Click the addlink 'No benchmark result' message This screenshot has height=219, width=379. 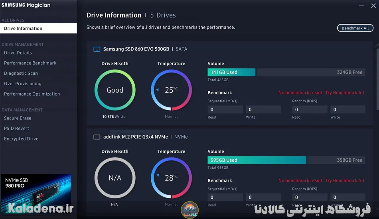pyautogui.click(x=322, y=180)
